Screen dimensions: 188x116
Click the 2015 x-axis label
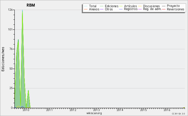coord(144,110)
